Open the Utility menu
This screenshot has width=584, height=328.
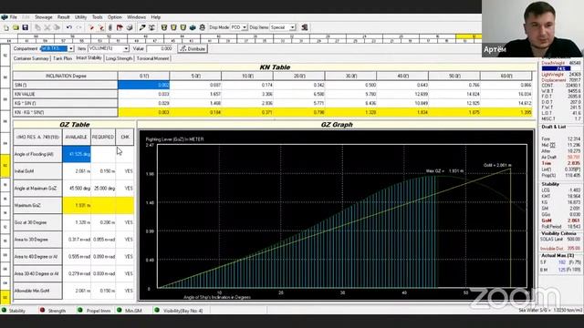click(80, 17)
